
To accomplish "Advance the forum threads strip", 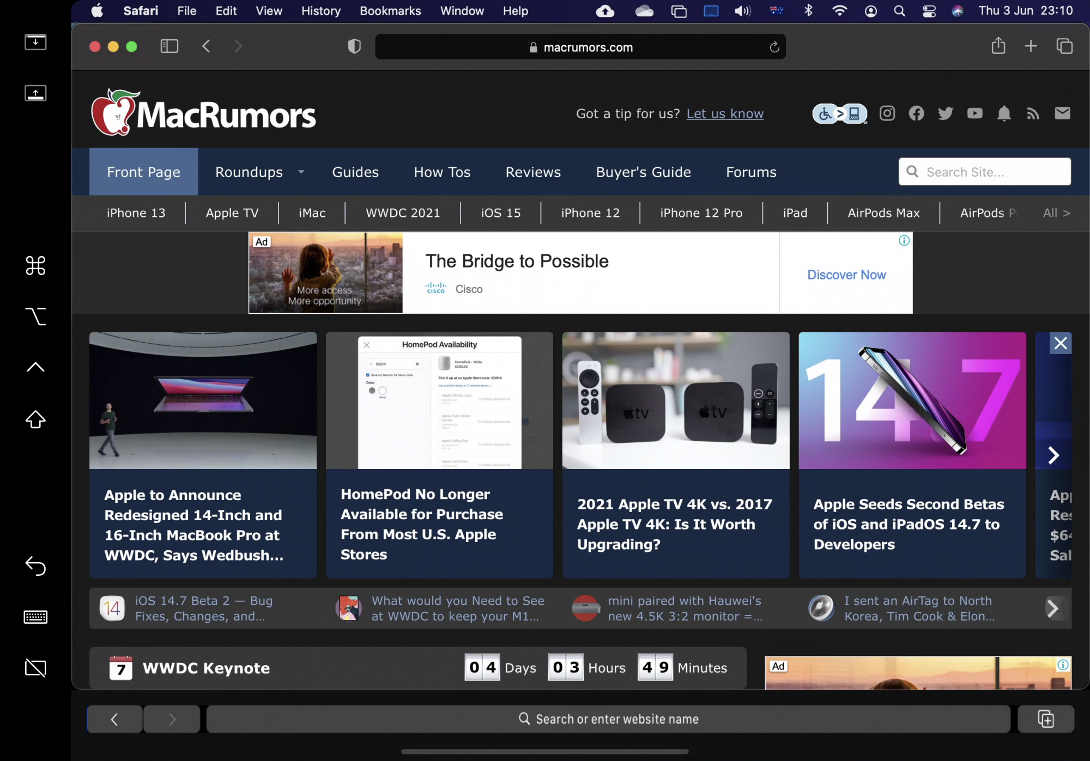I will click(x=1053, y=608).
